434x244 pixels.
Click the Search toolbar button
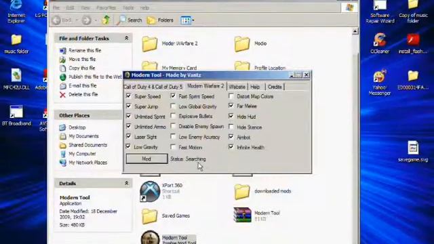[129, 20]
